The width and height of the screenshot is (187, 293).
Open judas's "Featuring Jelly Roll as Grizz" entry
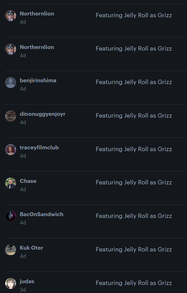click(x=134, y=283)
